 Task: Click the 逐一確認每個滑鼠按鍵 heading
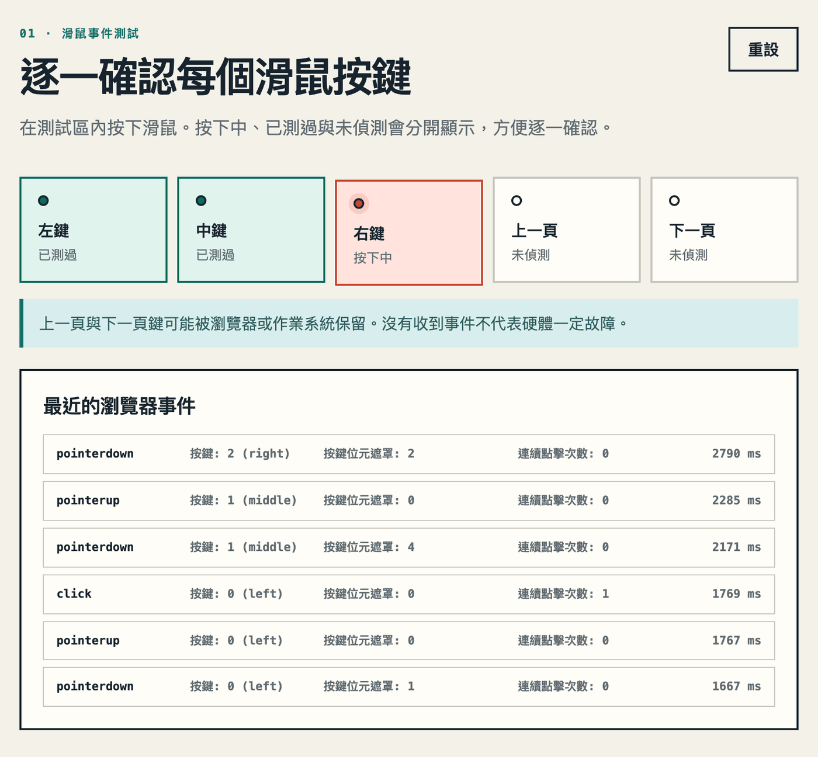216,77
